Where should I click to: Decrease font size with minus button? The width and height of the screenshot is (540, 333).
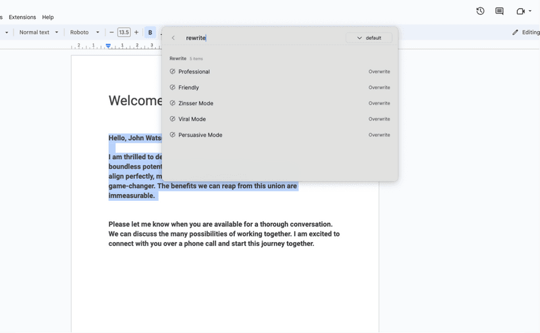click(111, 32)
